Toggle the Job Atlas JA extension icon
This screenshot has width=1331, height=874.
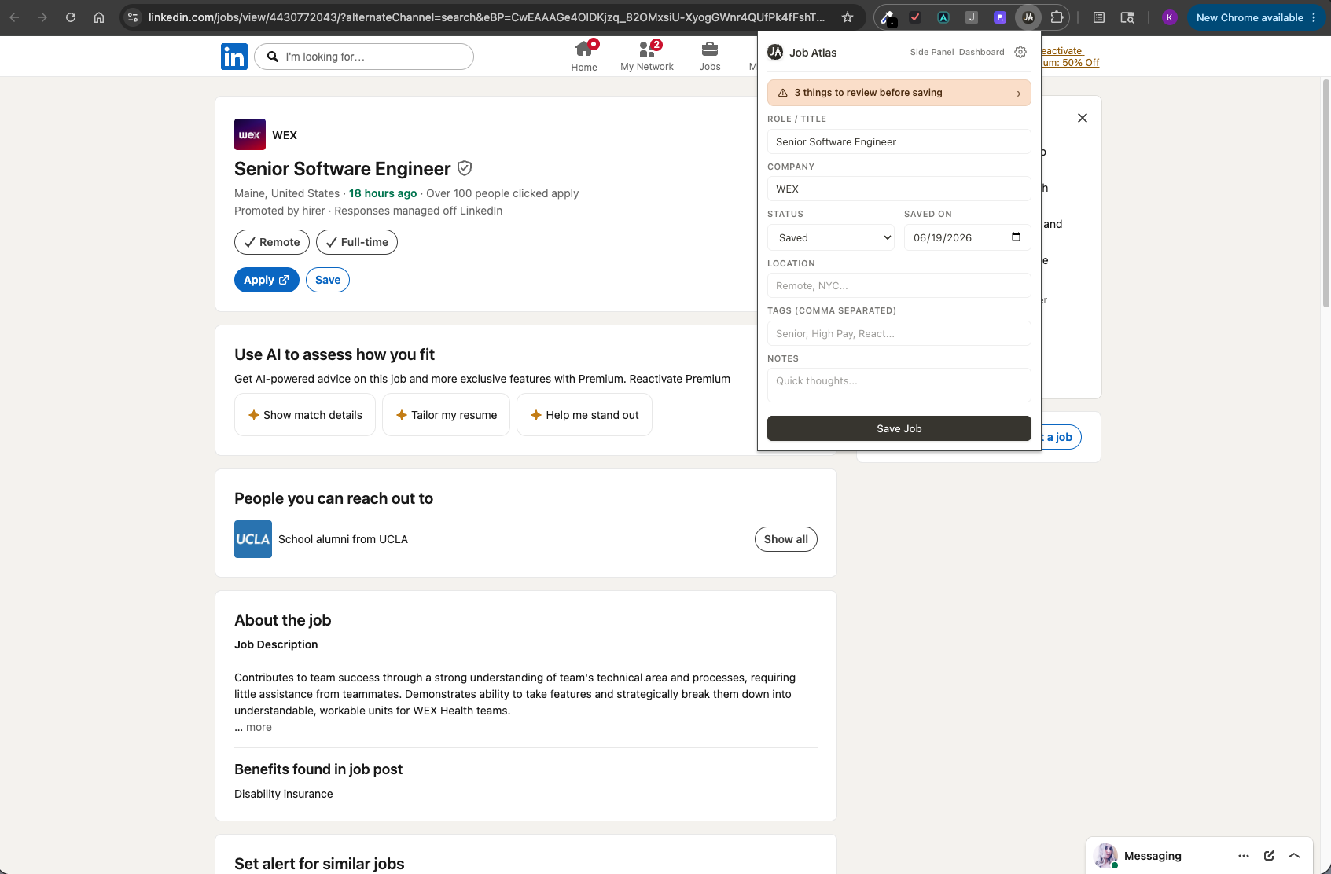coord(1028,17)
